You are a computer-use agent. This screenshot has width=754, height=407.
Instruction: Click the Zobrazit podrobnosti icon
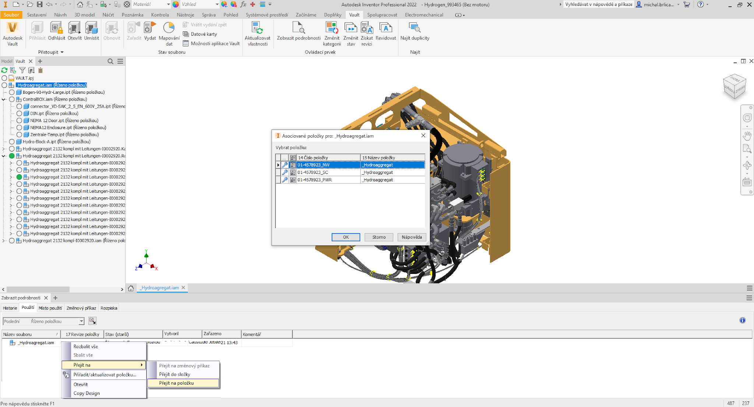(x=298, y=33)
